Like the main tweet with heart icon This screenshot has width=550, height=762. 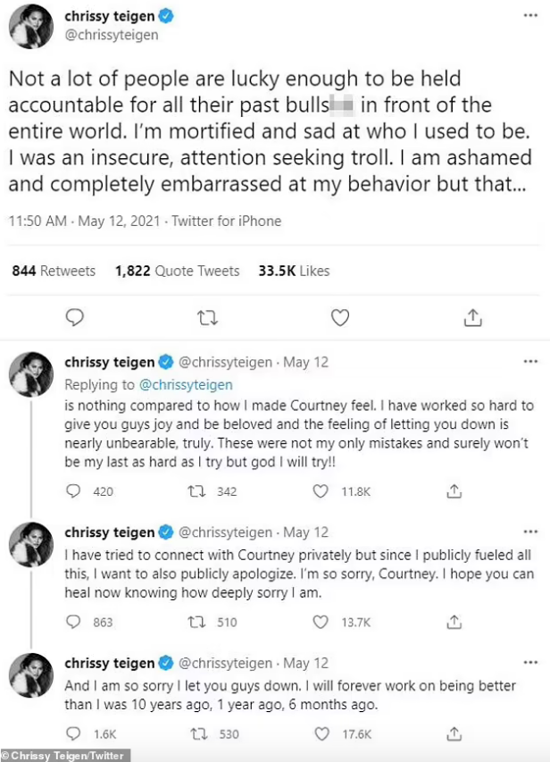[x=339, y=316]
